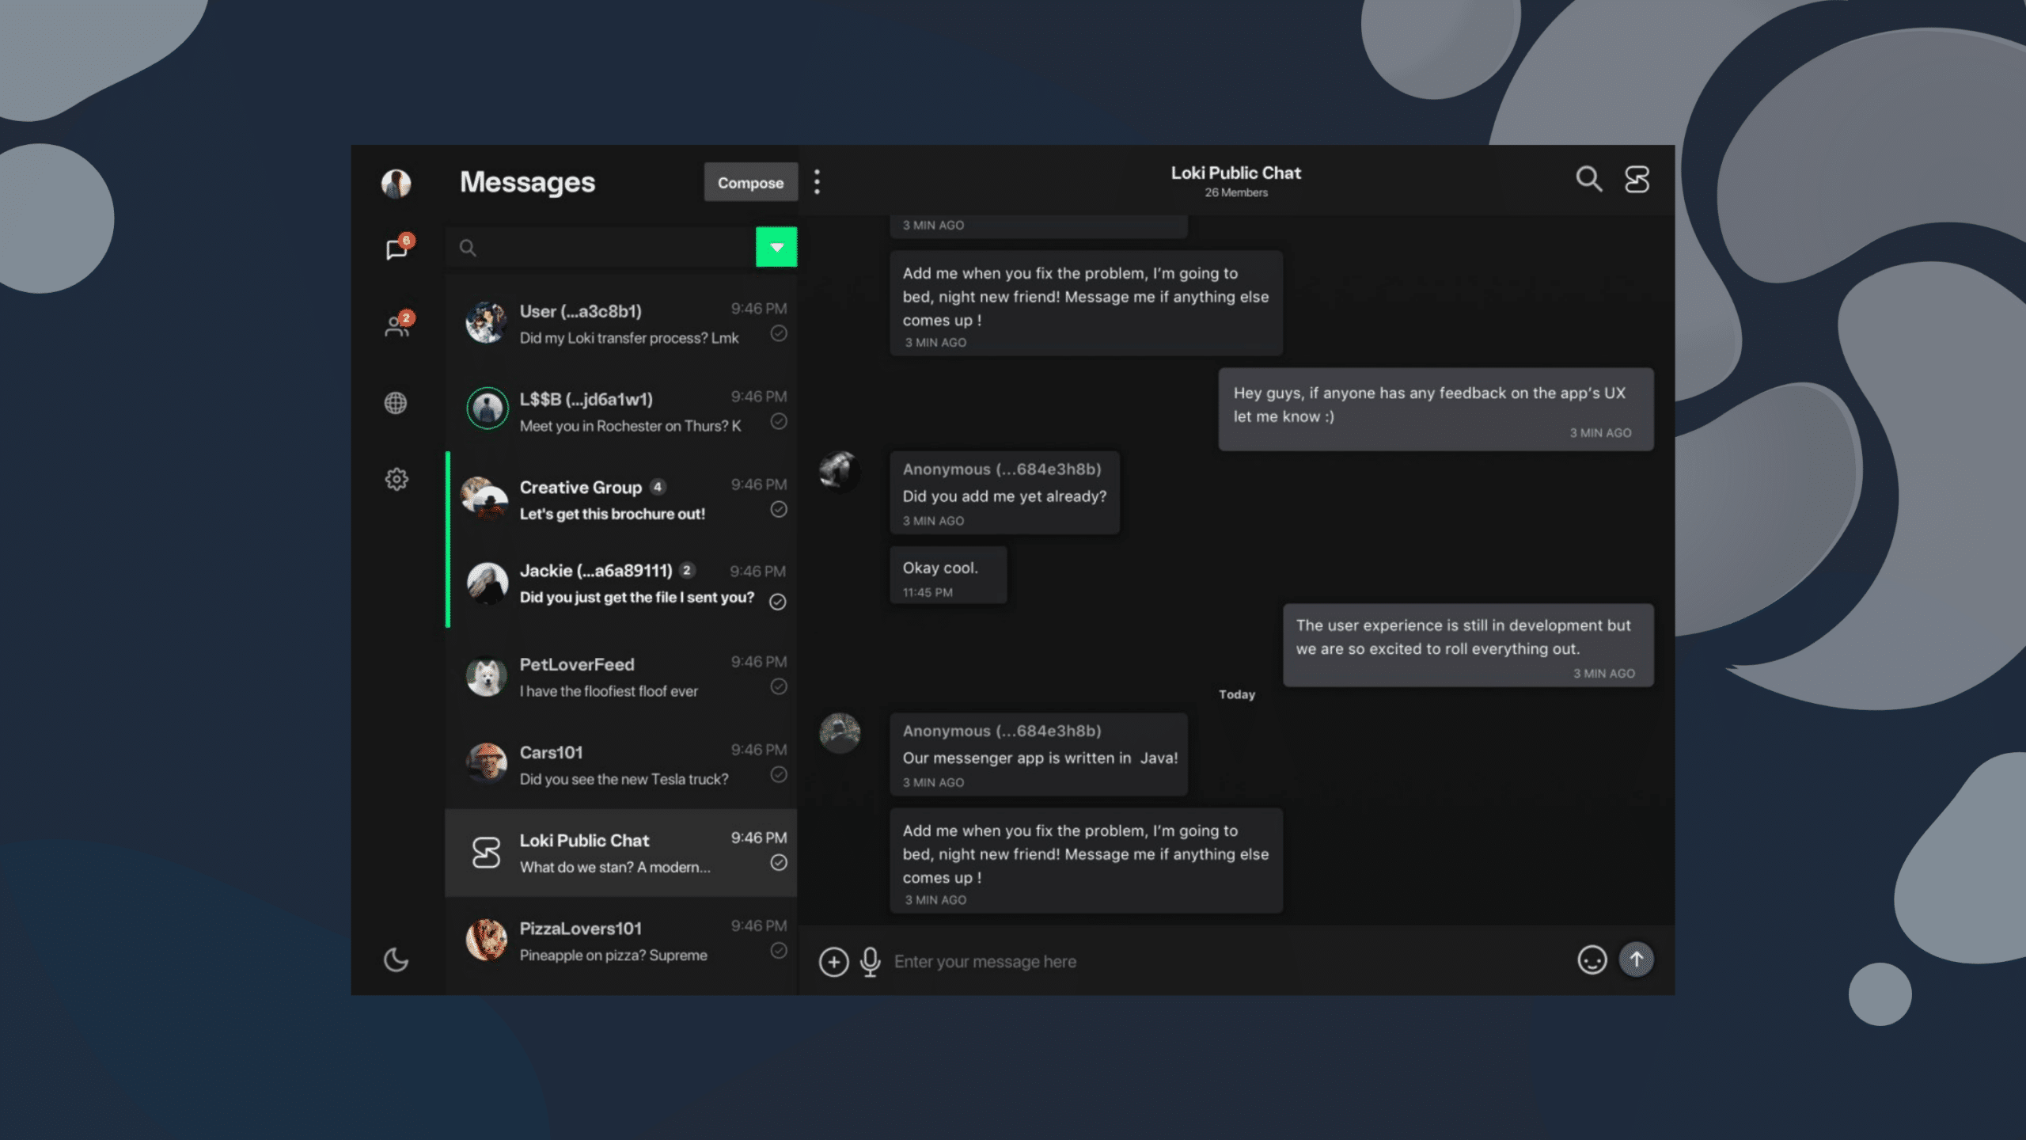Open the contacts sidebar icon with badge
The image size is (2026, 1140).
(x=398, y=325)
